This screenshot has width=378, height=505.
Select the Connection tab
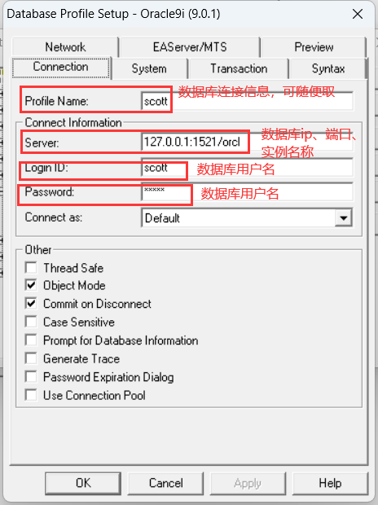60,68
